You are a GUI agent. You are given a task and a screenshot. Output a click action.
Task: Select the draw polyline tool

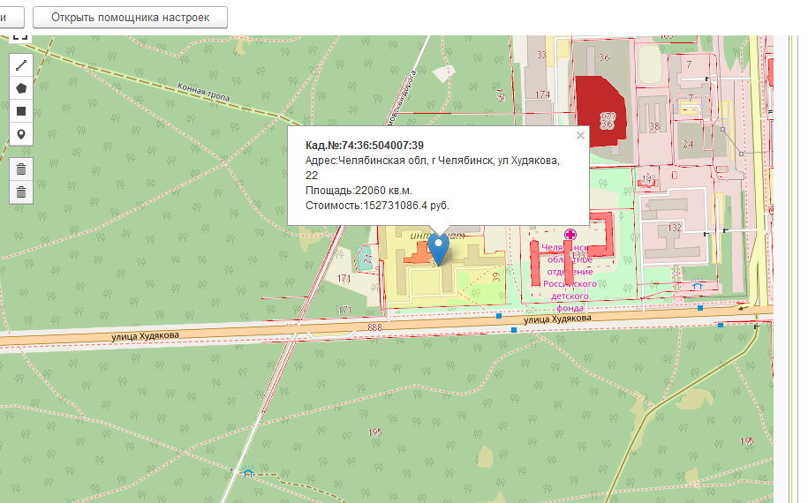tap(21, 65)
